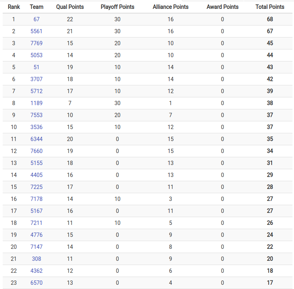Select alliance points 5 for team 7211
The width and height of the screenshot is (294, 289).
point(170,223)
